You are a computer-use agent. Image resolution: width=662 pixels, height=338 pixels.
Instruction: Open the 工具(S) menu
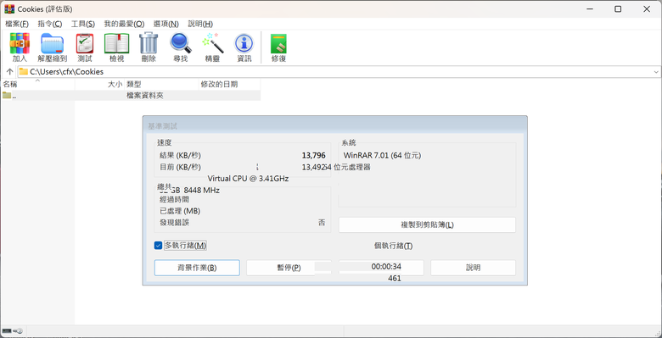(x=83, y=24)
